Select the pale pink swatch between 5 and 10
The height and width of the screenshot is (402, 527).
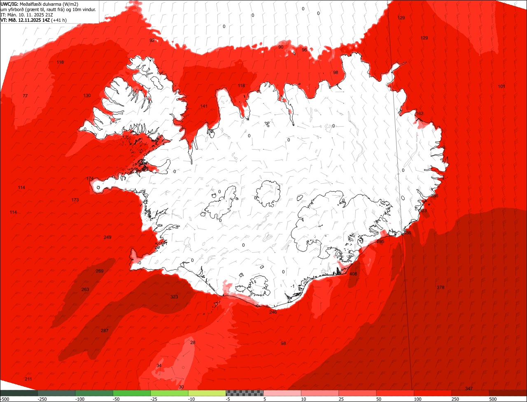(282, 393)
